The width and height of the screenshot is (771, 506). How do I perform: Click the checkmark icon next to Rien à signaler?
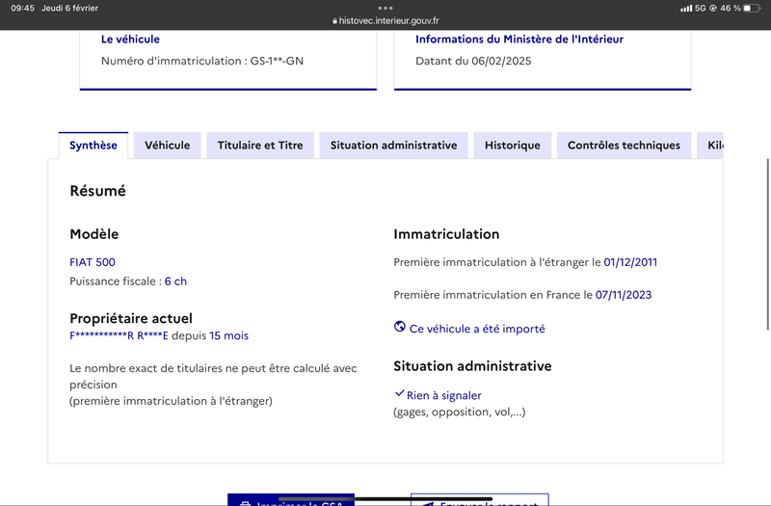[399, 393]
